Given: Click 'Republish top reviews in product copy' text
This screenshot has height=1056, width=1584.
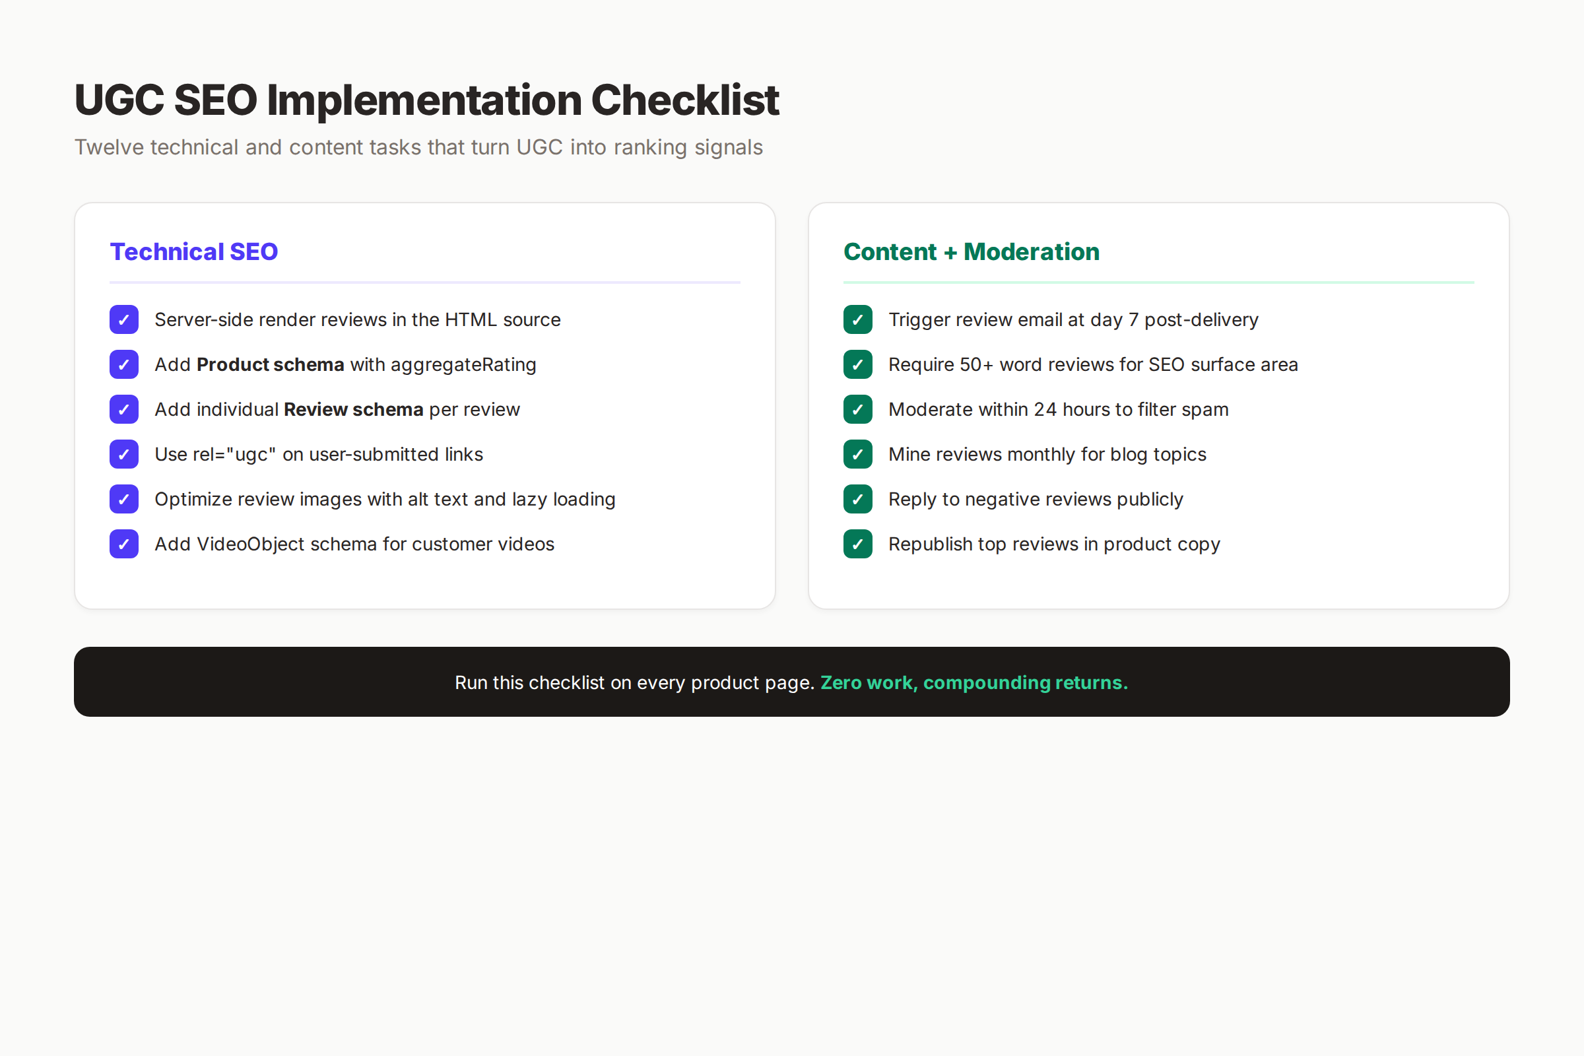Looking at the screenshot, I should [x=1054, y=544].
